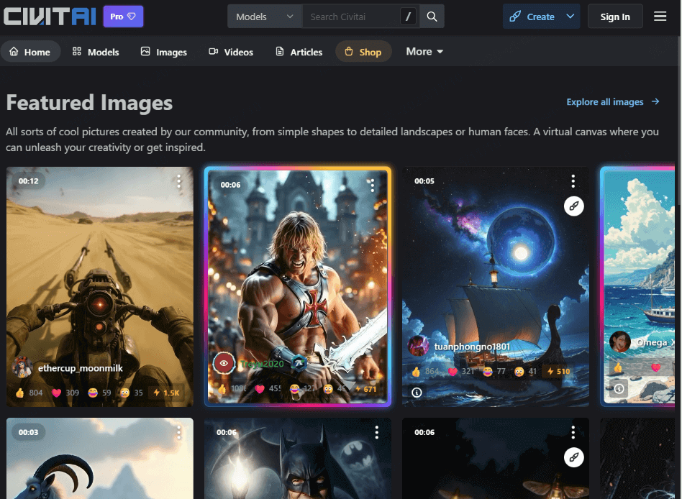Open three-dot menu on motorcycle image
Image resolution: width=682 pixels, height=499 pixels.
tap(179, 181)
